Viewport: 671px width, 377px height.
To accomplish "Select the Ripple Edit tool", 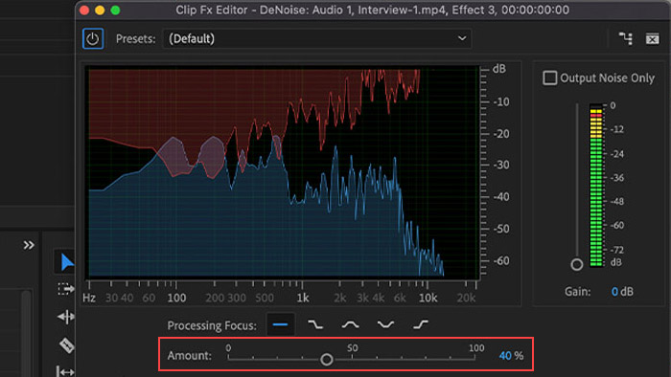I will click(66, 317).
